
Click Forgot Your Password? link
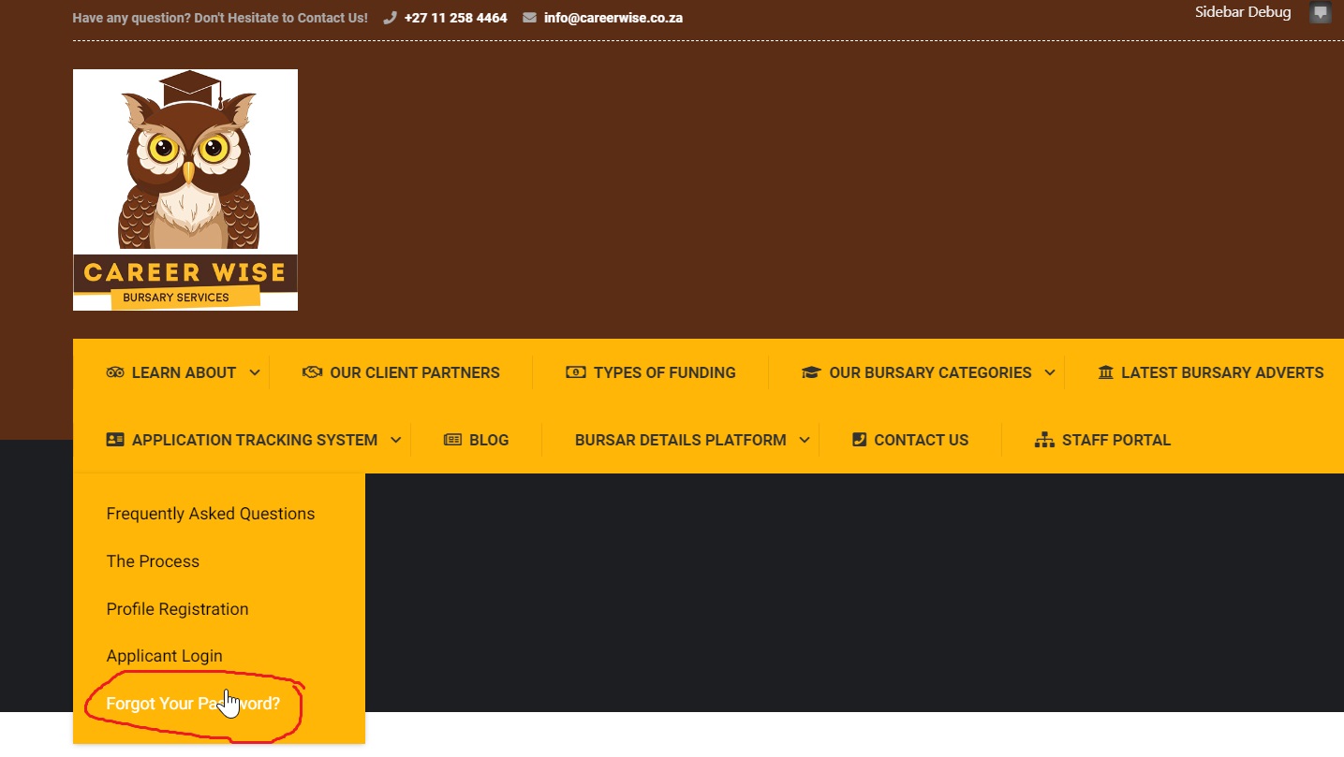coord(193,704)
